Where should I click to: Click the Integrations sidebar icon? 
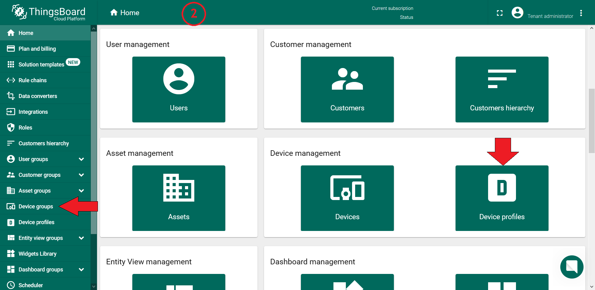[11, 112]
